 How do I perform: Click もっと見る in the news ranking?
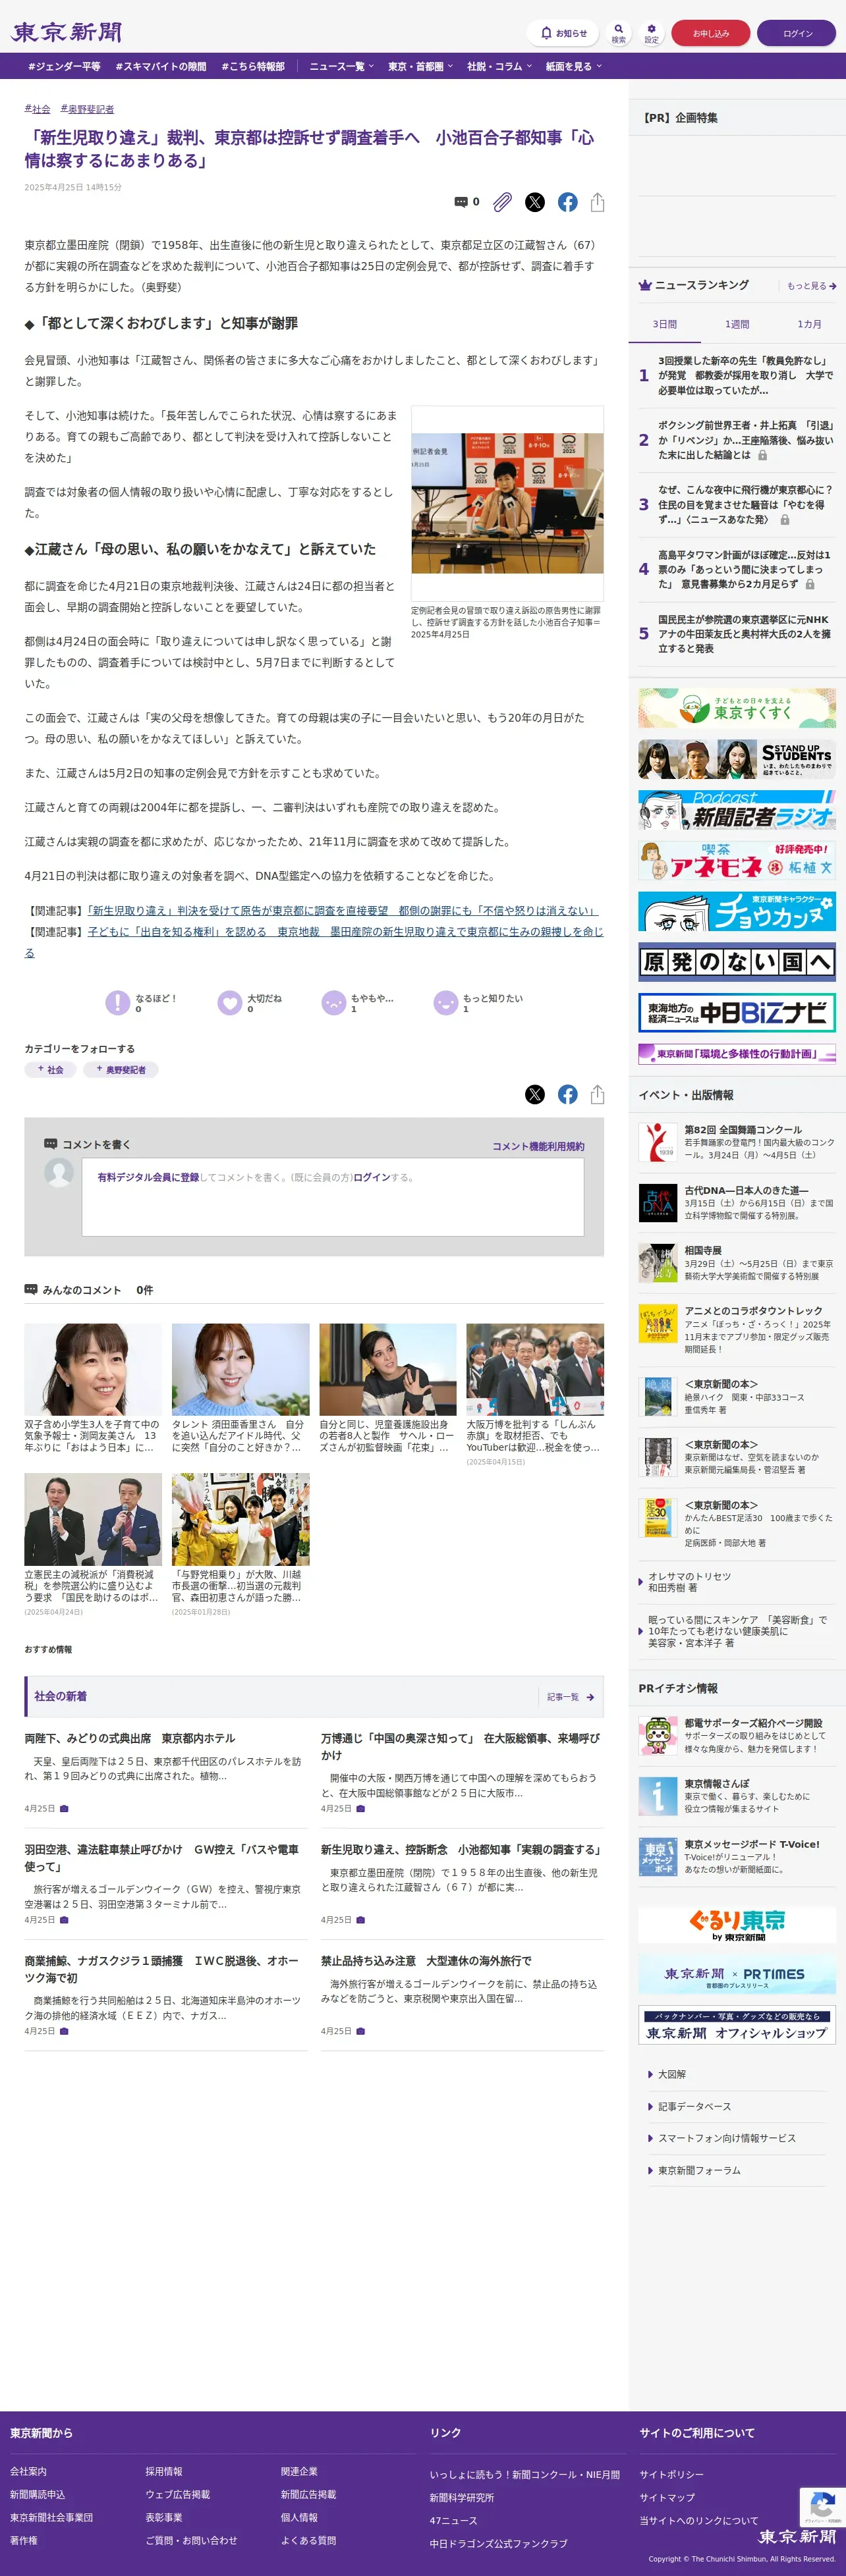[x=811, y=286]
